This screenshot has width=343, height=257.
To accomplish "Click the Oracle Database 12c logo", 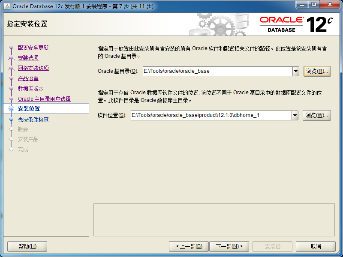I will 296,24.
